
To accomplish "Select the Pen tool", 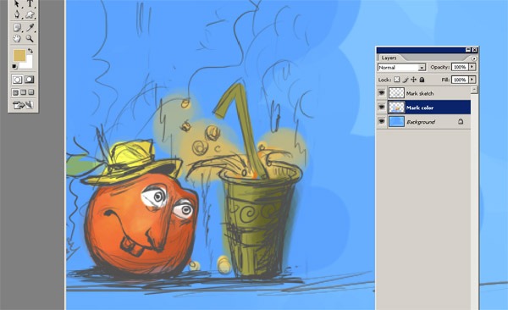I will (17, 14).
